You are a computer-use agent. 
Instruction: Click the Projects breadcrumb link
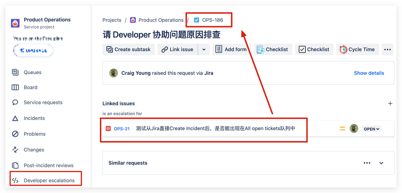click(112, 20)
